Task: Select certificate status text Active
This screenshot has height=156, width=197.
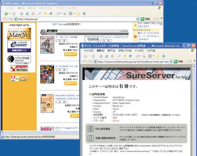Action: tap(116, 121)
